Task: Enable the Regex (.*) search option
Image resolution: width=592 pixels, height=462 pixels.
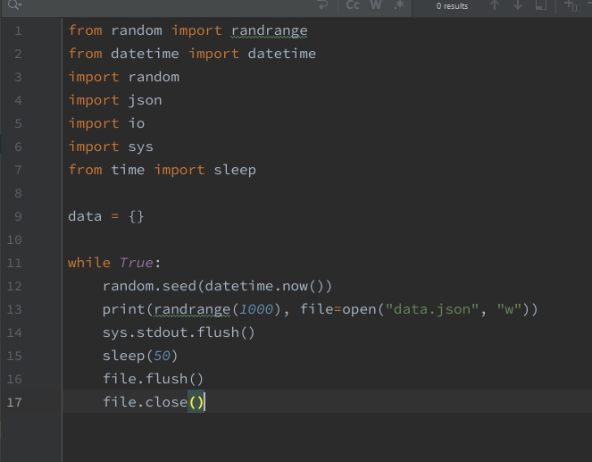Action: 398,5
